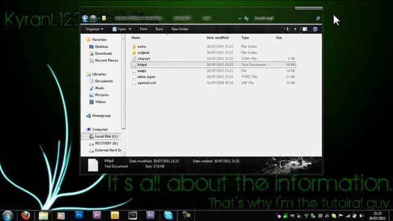Click the refresh icon in address bar
This screenshot has width=393, height=221.
click(x=246, y=18)
